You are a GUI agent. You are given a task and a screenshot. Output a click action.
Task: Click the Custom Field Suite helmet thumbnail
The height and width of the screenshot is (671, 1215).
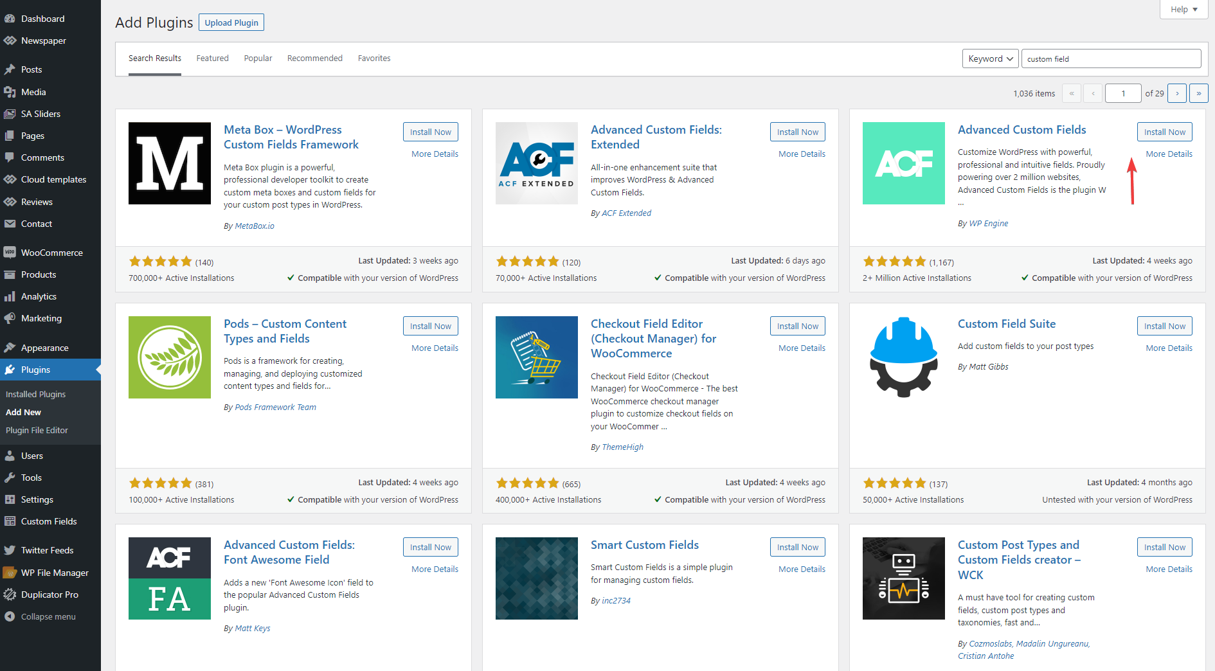click(x=903, y=357)
